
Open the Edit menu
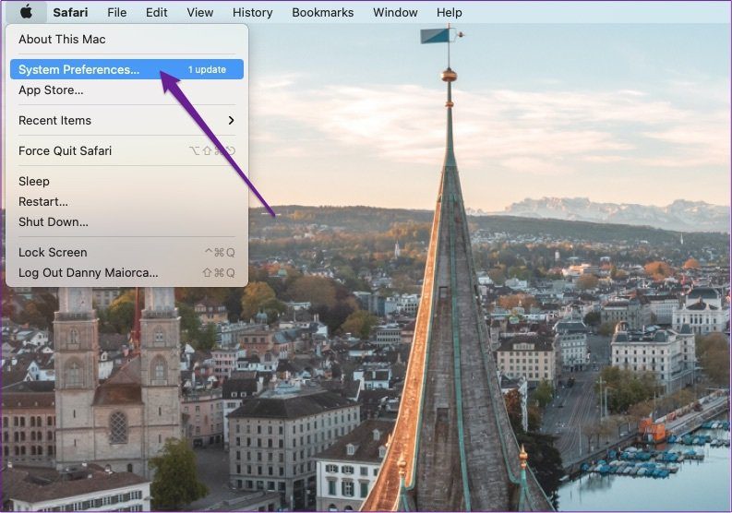click(156, 13)
